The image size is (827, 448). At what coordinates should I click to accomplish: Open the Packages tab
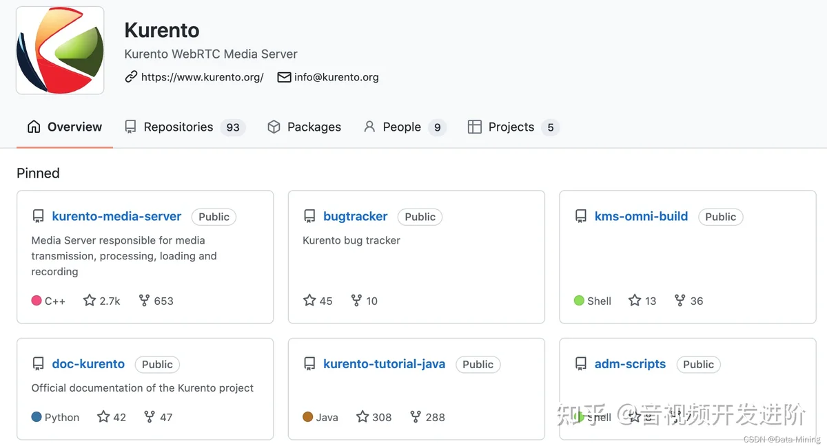(x=304, y=127)
